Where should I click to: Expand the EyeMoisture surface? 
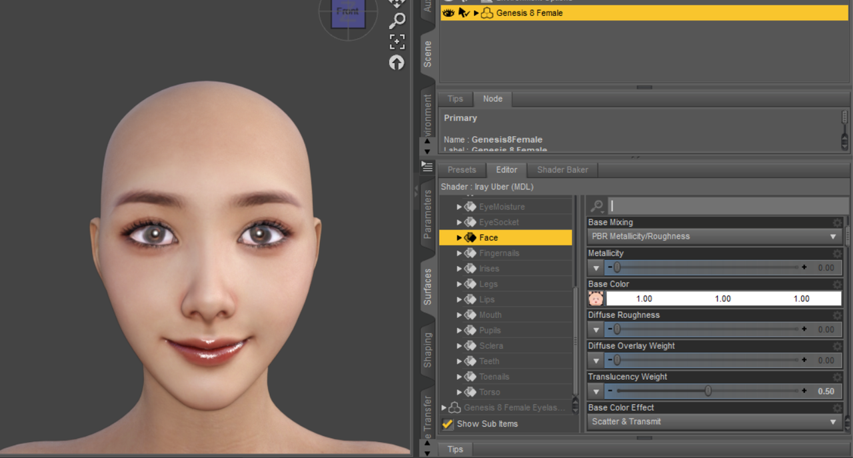pyautogui.click(x=459, y=207)
